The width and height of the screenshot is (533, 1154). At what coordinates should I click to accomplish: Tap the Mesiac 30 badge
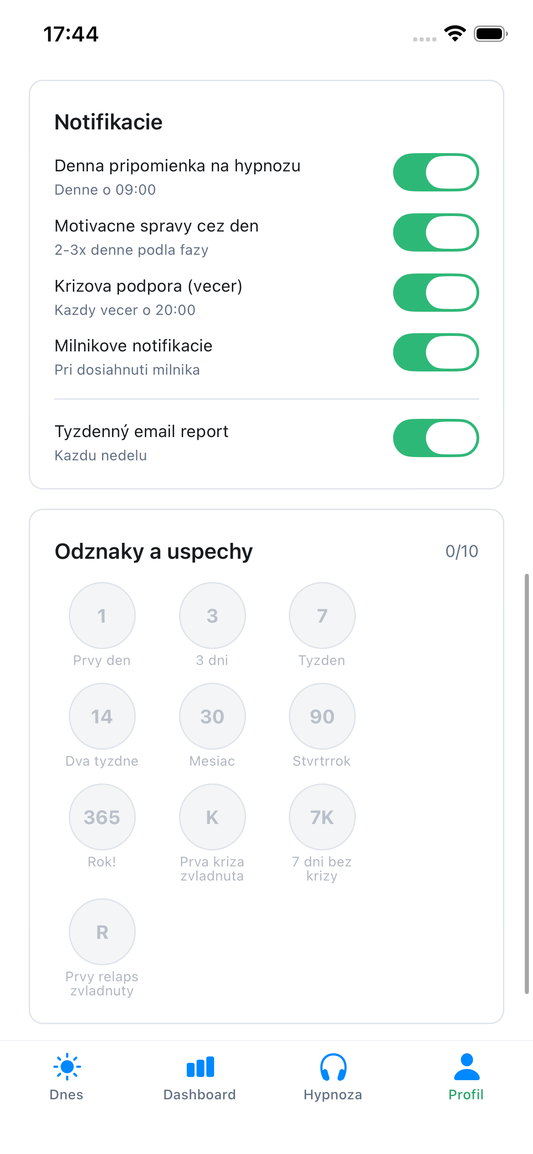click(x=212, y=716)
